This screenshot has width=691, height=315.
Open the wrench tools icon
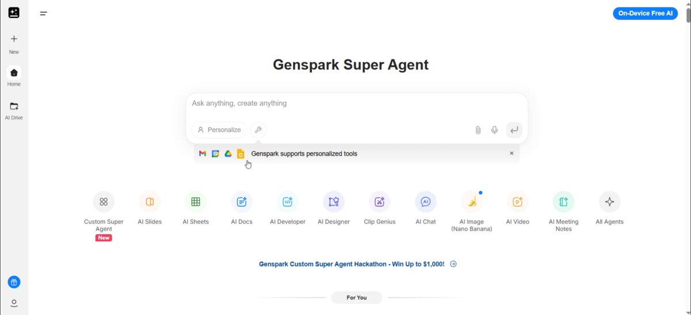[x=258, y=130]
